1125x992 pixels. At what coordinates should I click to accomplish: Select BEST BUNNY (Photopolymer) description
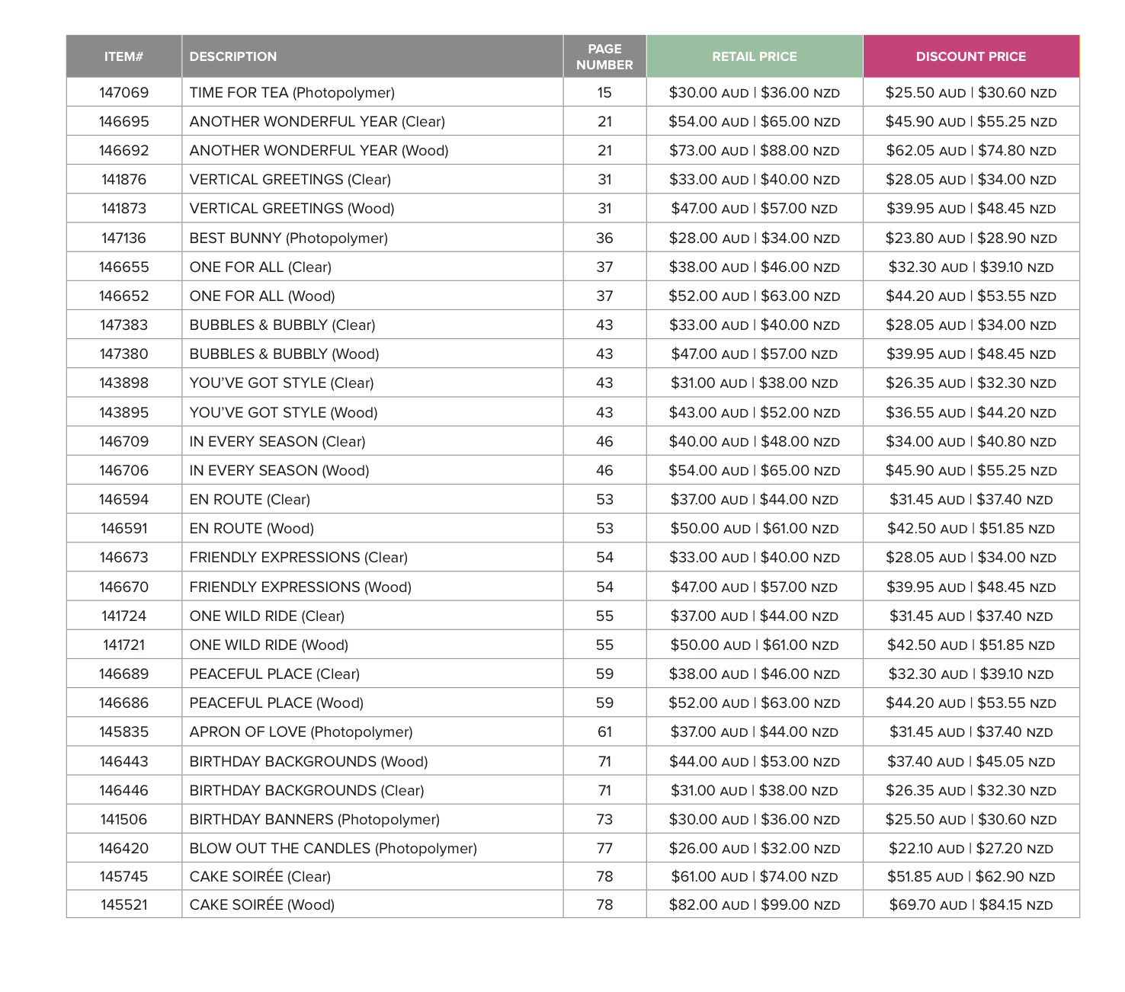coord(289,238)
